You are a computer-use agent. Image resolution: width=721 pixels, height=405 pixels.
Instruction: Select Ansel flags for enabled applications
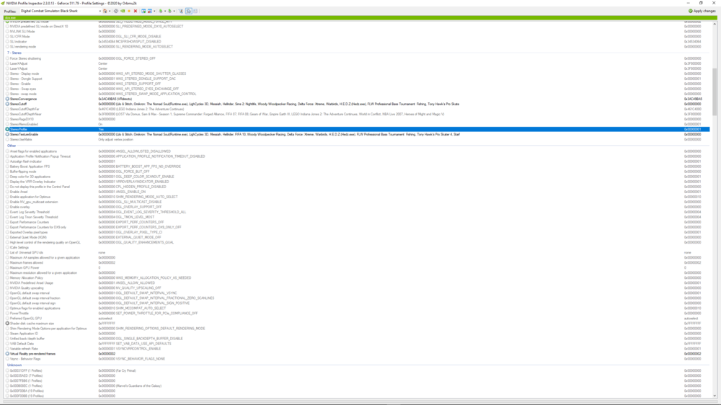(x=356, y=151)
